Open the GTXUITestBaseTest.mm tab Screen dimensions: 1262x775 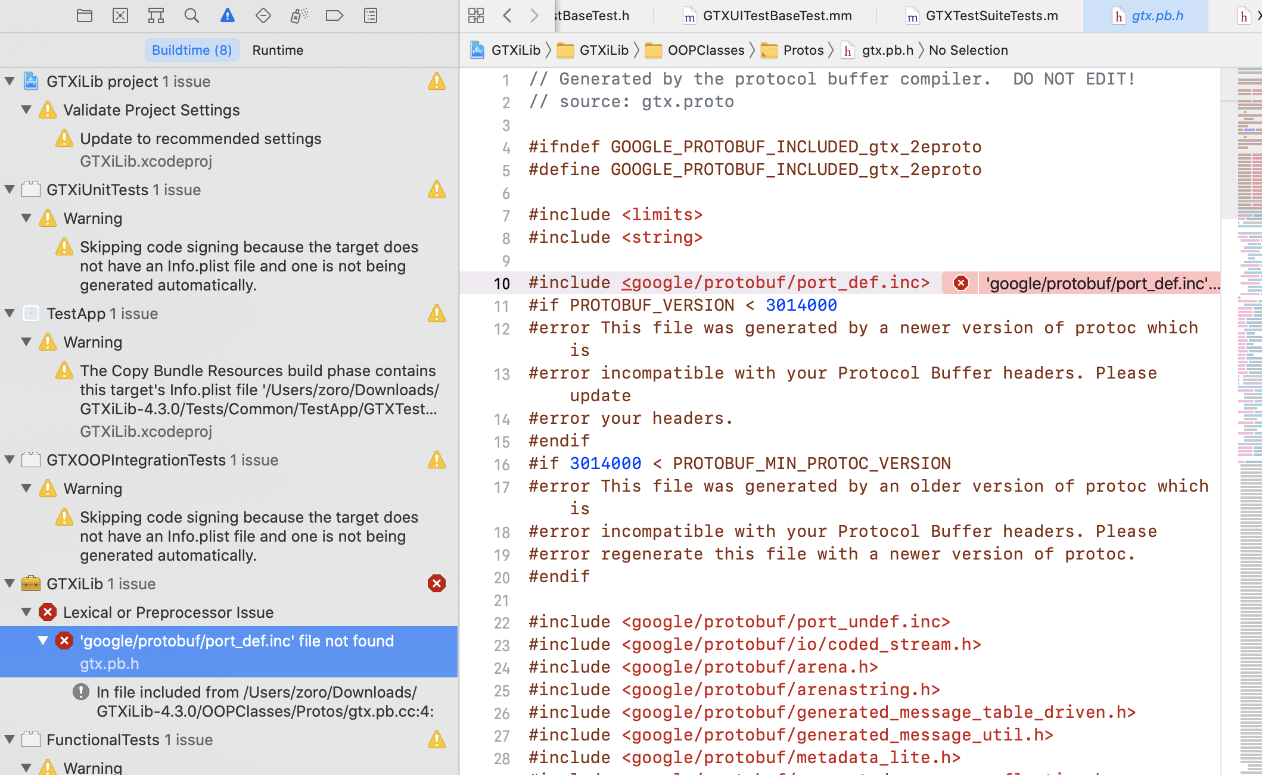click(777, 16)
